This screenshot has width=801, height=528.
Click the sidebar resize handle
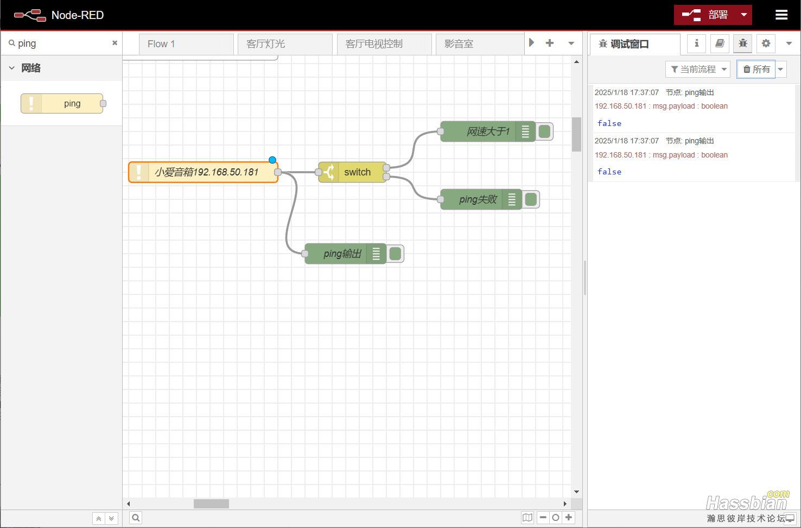tap(584, 277)
